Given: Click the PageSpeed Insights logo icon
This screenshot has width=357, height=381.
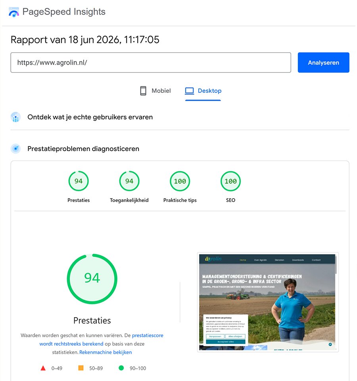Looking at the screenshot, I should pos(14,12).
